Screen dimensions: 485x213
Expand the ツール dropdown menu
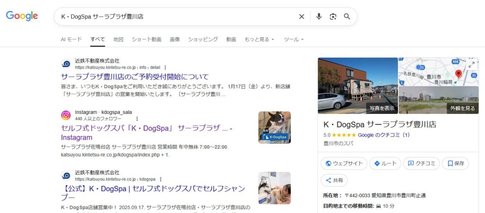(294, 39)
